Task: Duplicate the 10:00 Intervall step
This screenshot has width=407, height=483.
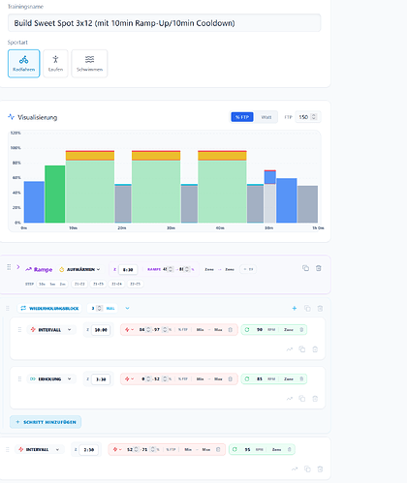Action: click(302, 349)
